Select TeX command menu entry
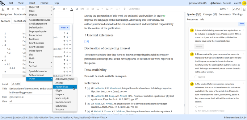The image size is (247, 120). click(40, 75)
